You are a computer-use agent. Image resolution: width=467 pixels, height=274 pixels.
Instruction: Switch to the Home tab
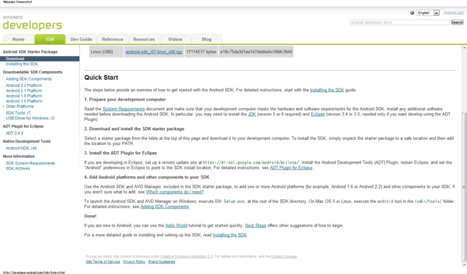(18, 39)
